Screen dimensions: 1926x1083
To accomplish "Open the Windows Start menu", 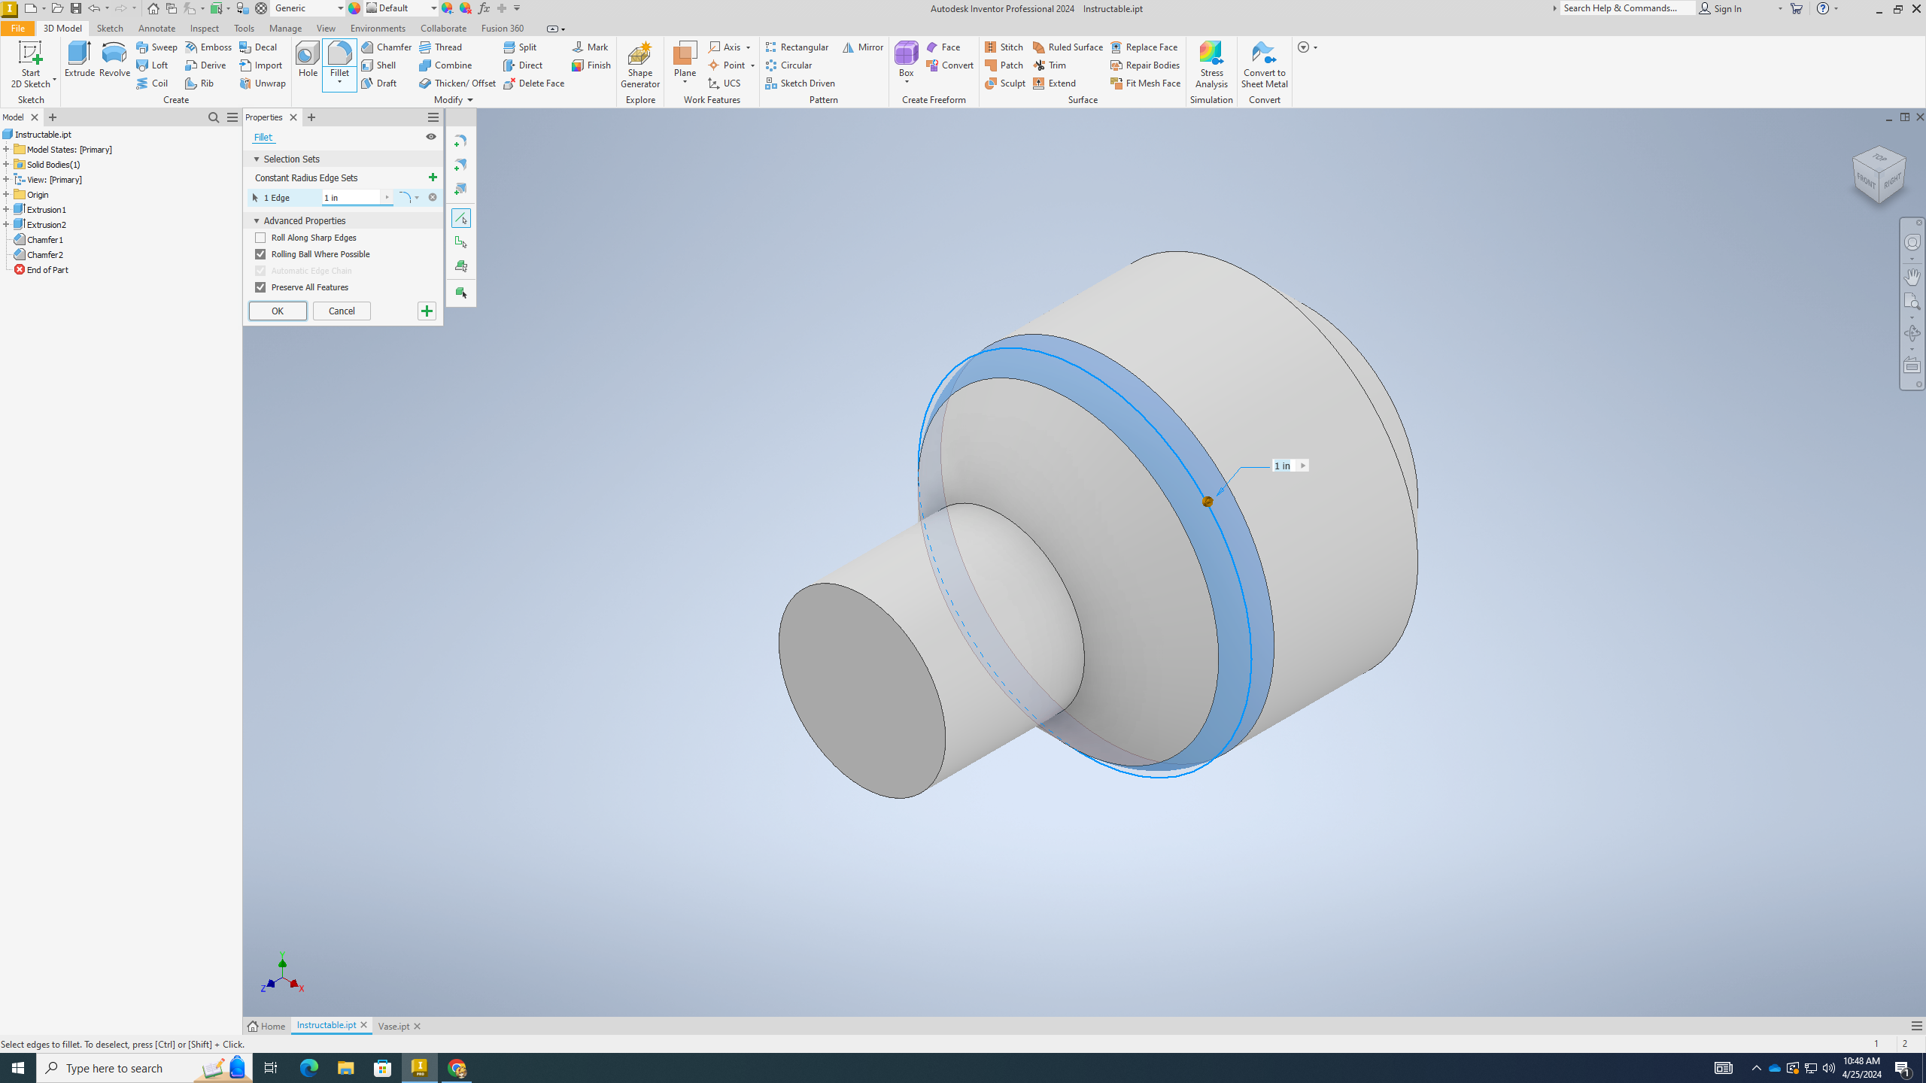I will tap(18, 1068).
